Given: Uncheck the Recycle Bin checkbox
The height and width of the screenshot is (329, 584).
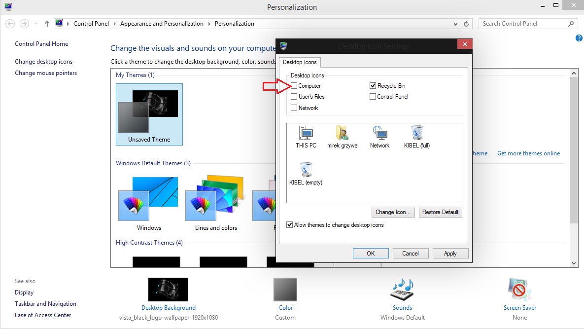Looking at the screenshot, I should point(373,86).
